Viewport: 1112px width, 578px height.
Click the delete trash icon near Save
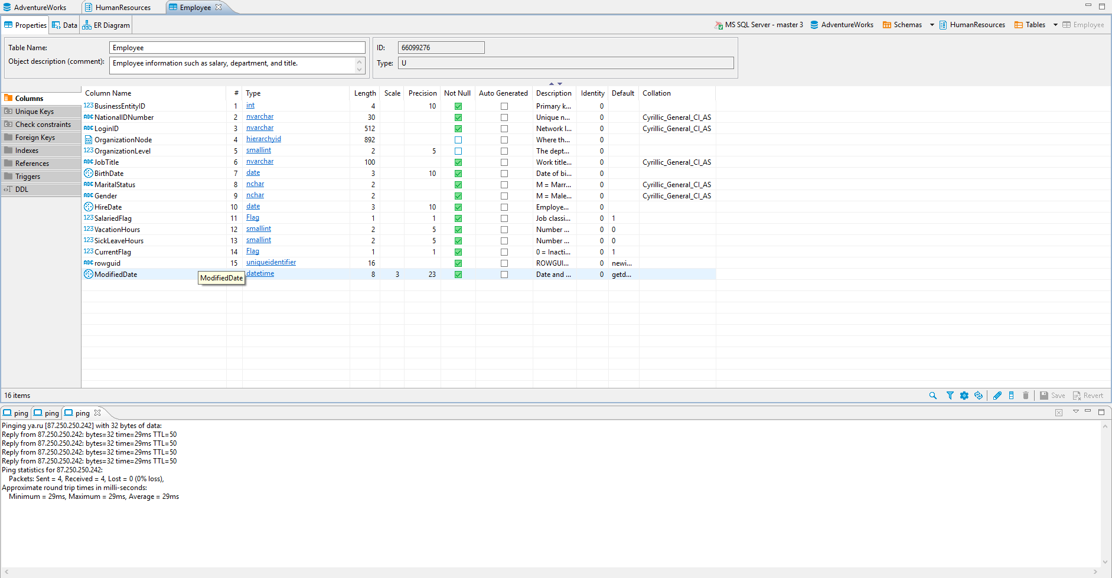[x=1026, y=395]
